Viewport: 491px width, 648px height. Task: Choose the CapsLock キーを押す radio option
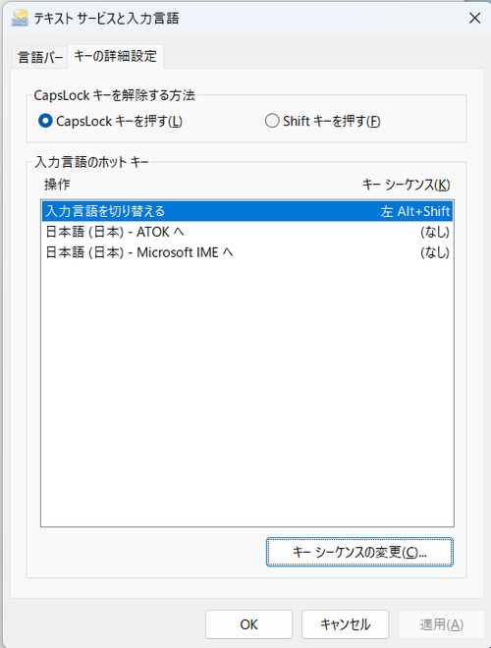tap(110, 121)
